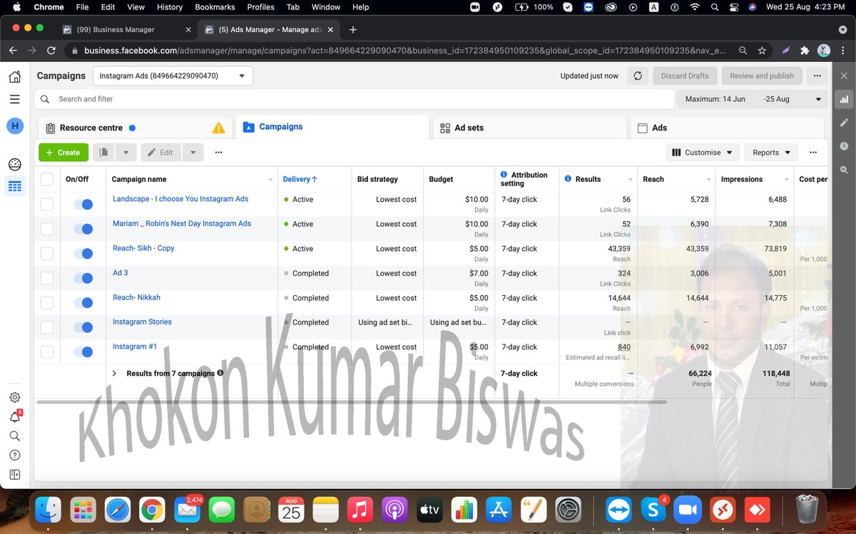Toggle the Reach- Sikh - Copy campaign switch
The width and height of the screenshot is (856, 534).
83,254
